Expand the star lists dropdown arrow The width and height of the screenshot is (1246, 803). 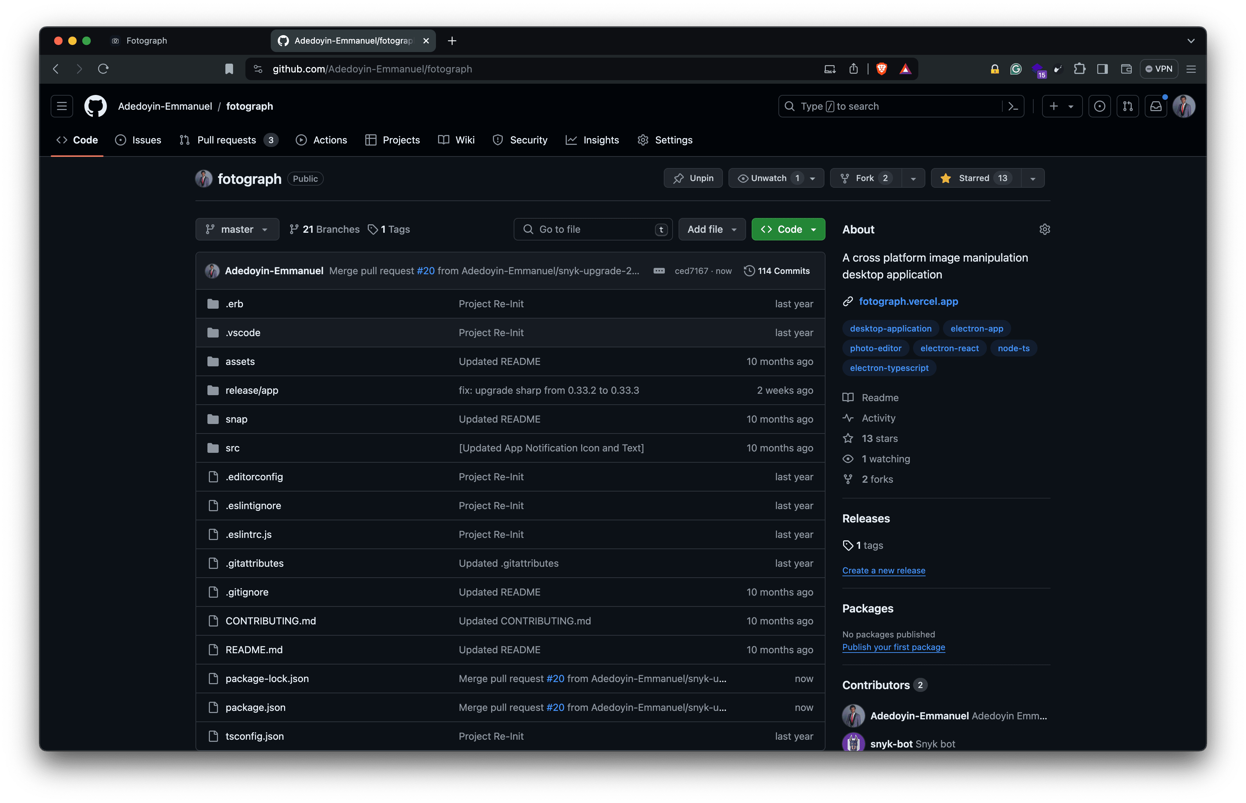pyautogui.click(x=1033, y=178)
